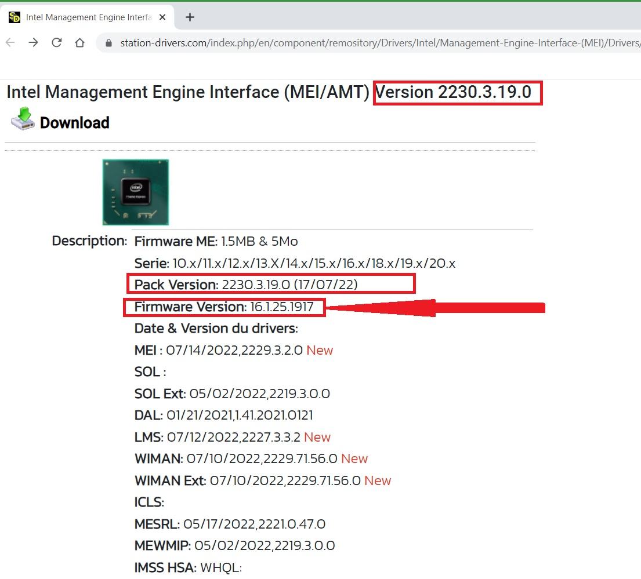Open a new tab with plus button
Image resolution: width=641 pixels, height=579 pixels.
[190, 17]
